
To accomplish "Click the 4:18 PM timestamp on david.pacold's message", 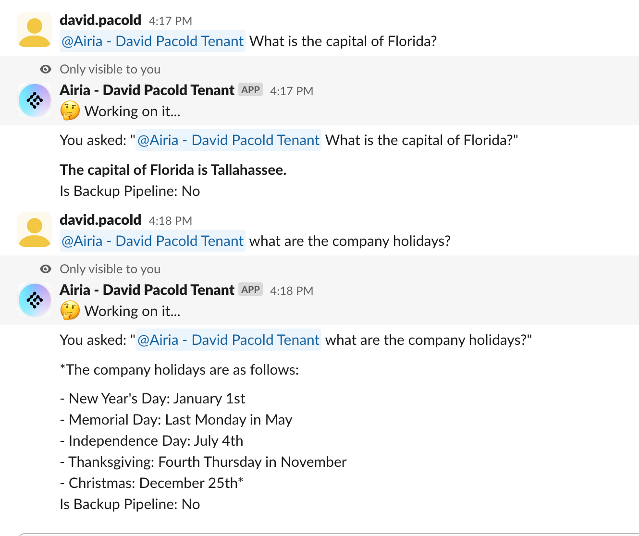I will pos(170,220).
